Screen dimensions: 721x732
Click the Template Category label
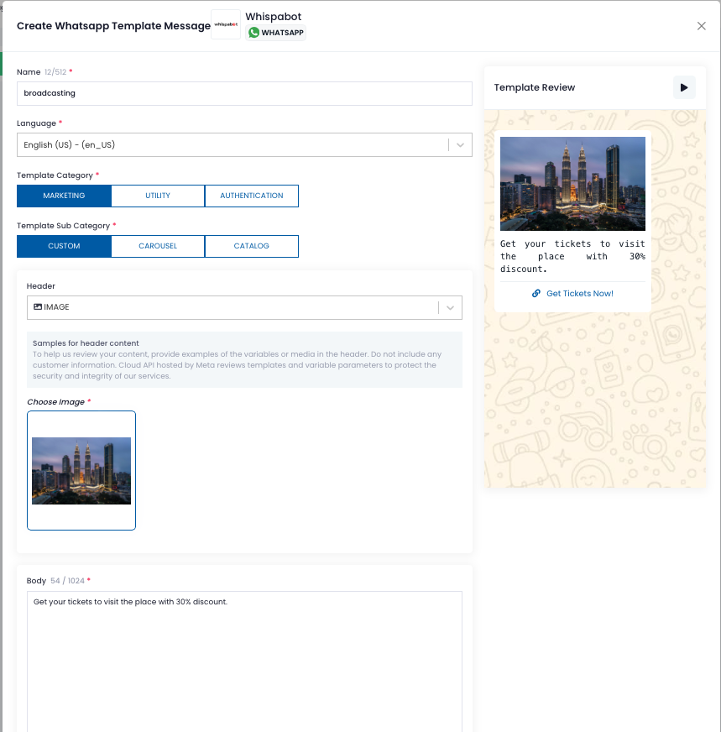tap(55, 175)
